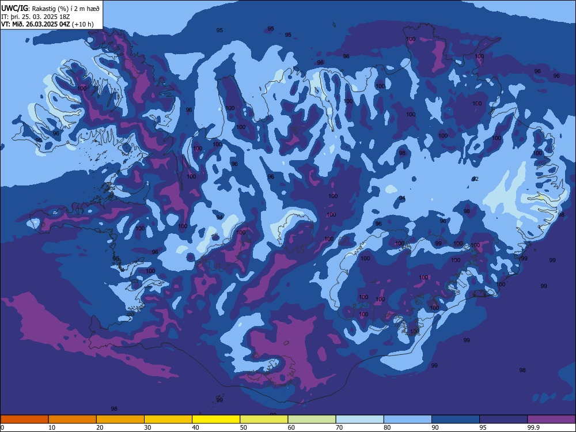Click the '99.9' label under the color bar
This screenshot has width=576, height=432.
[534, 427]
